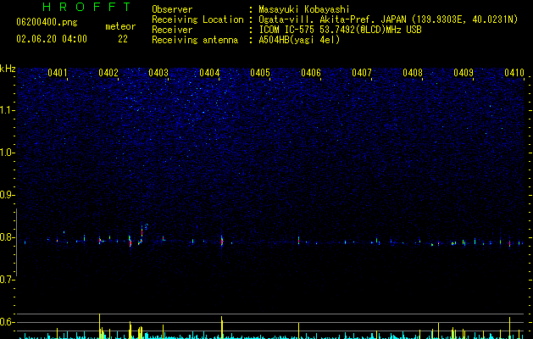The height and width of the screenshot is (339, 533).
Task: Click the meteor label
Action: point(120,26)
